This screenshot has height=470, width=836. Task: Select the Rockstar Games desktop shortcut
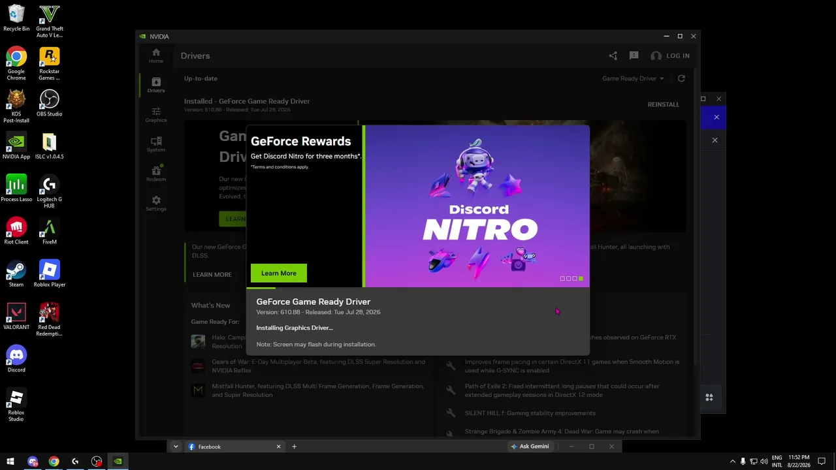coord(50,64)
